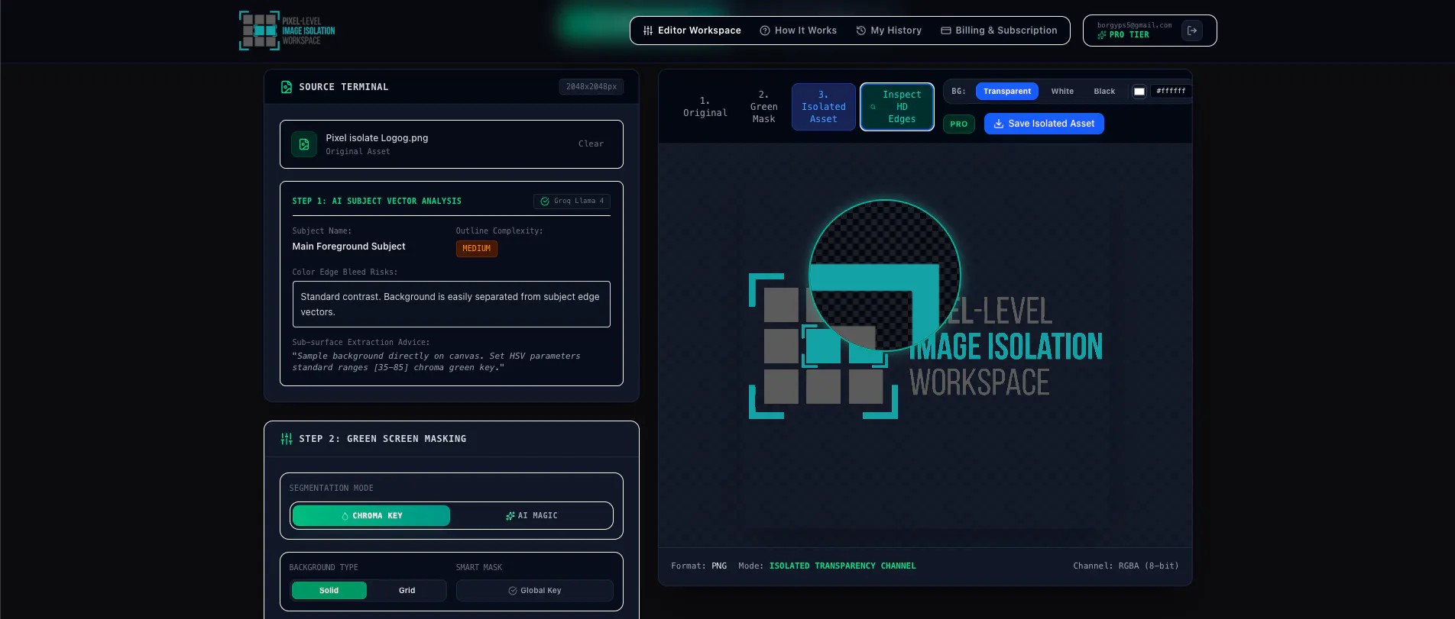Switch to 2. Green Mask view
This screenshot has width=1455, height=619.
[763, 107]
